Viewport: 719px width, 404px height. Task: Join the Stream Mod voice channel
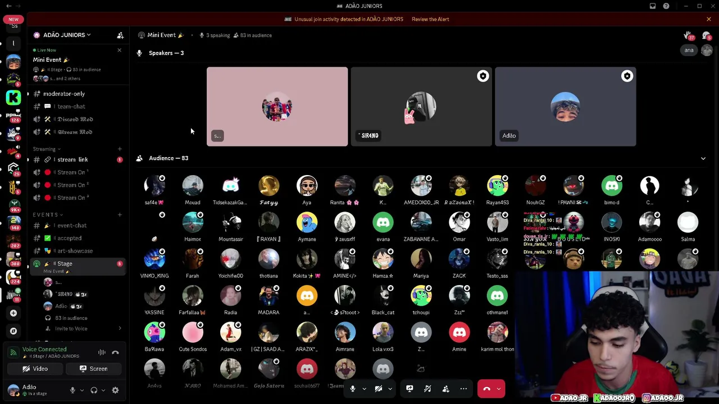point(76,132)
